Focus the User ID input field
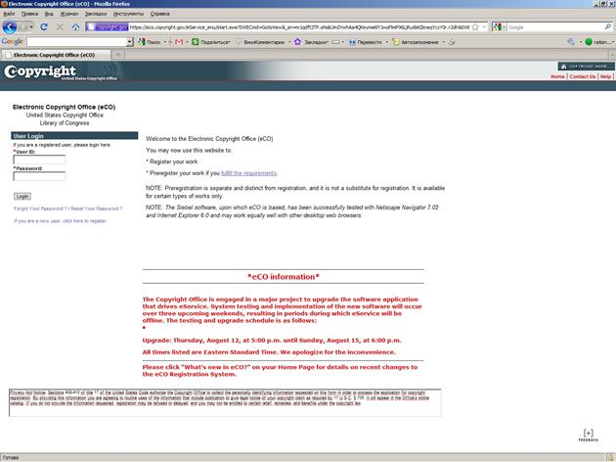Viewport: 616px width, 462px height. (x=39, y=160)
